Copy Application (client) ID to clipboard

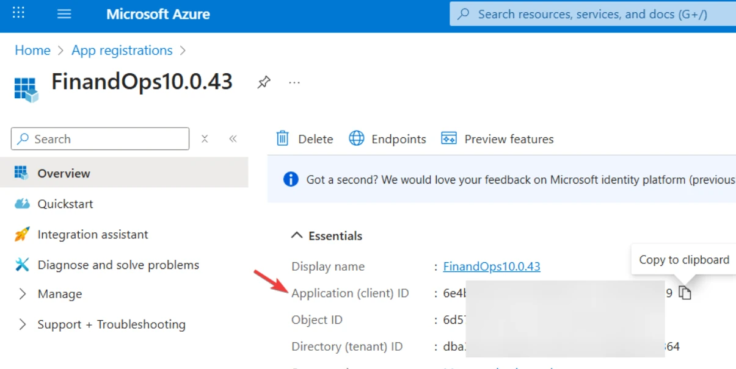pos(685,293)
